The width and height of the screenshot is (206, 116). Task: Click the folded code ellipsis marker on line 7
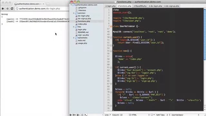[138, 26]
